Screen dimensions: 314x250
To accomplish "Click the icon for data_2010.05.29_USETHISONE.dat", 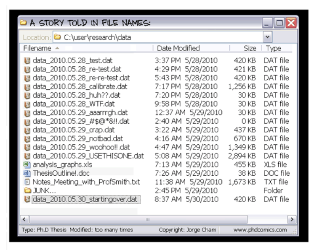I will pyautogui.click(x=27, y=156).
